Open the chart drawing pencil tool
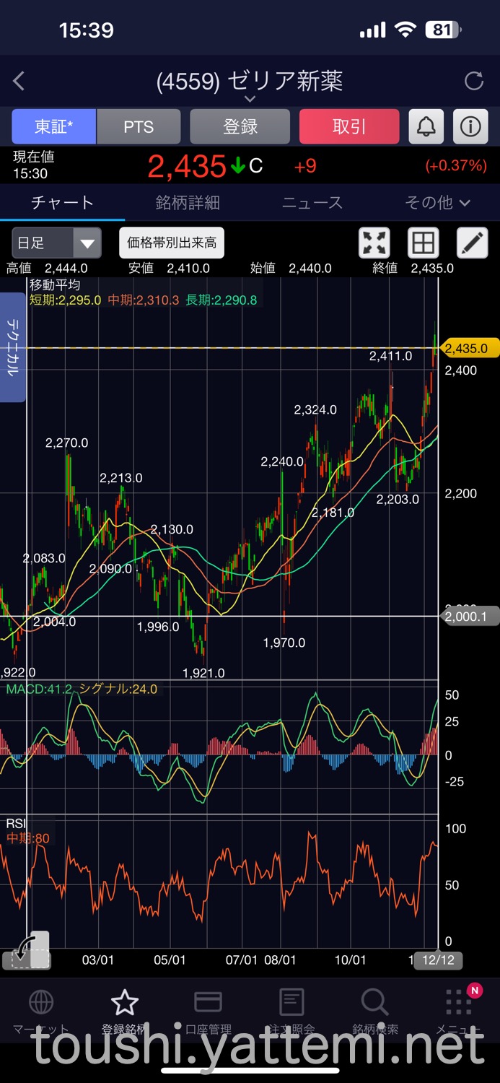Screen dimensions: 500x1083 (x=473, y=243)
